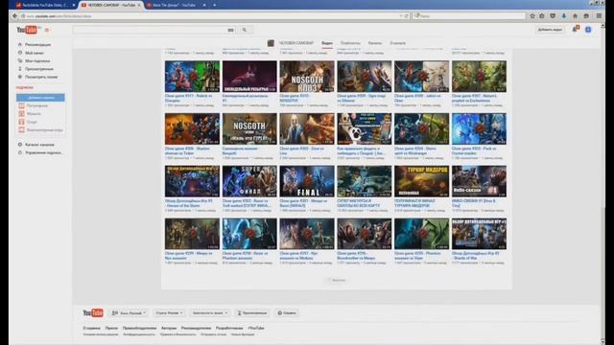The image size is (614, 345).
Task: Click the Спорт channel icon in sidebar
Action: click(x=21, y=122)
